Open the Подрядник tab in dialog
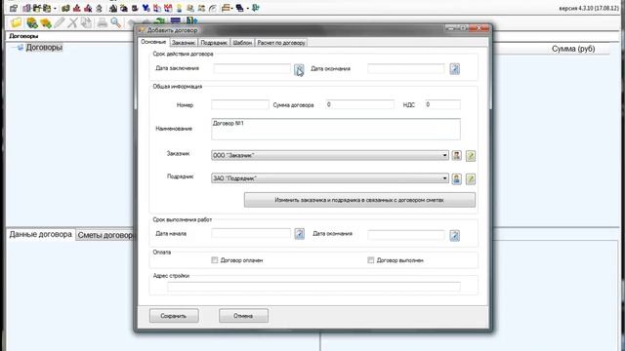Viewport: 625px width, 351px height. pos(214,43)
